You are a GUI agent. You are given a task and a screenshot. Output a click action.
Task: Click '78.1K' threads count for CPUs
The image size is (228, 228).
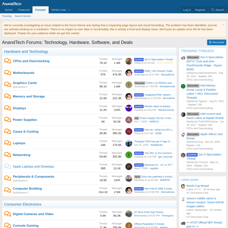coord(103,63)
